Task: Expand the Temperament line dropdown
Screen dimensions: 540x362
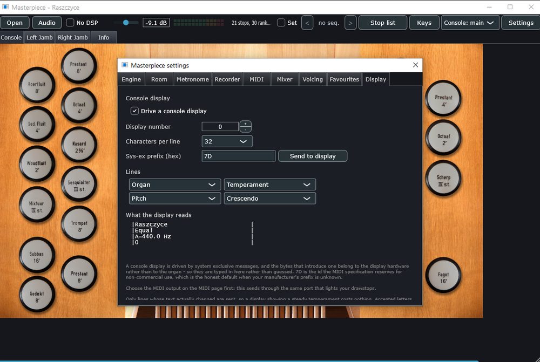Action: (x=269, y=185)
